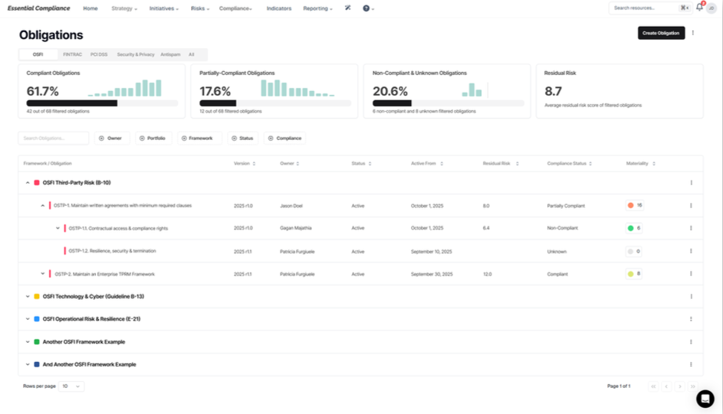Add the Owner filter

112,138
